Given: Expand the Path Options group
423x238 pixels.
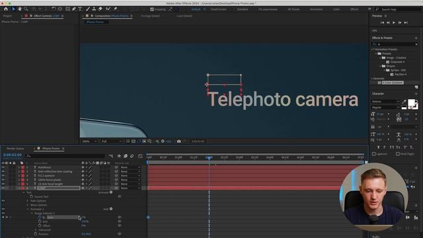Looking at the screenshot, I should pos(27,201).
